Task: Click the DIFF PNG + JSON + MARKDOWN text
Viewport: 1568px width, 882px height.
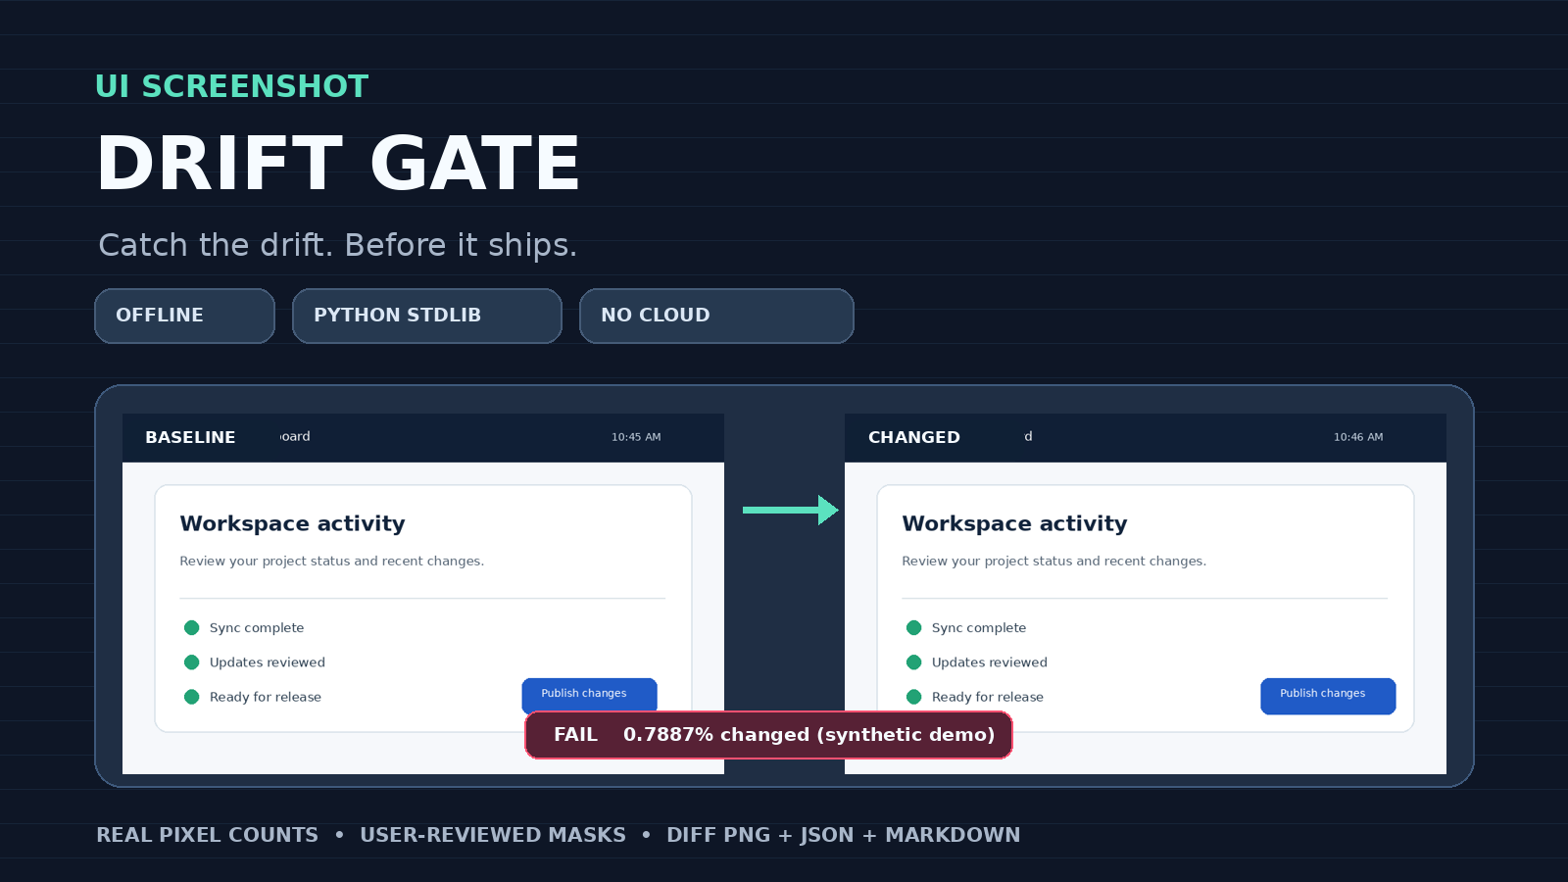Action: 844,835
